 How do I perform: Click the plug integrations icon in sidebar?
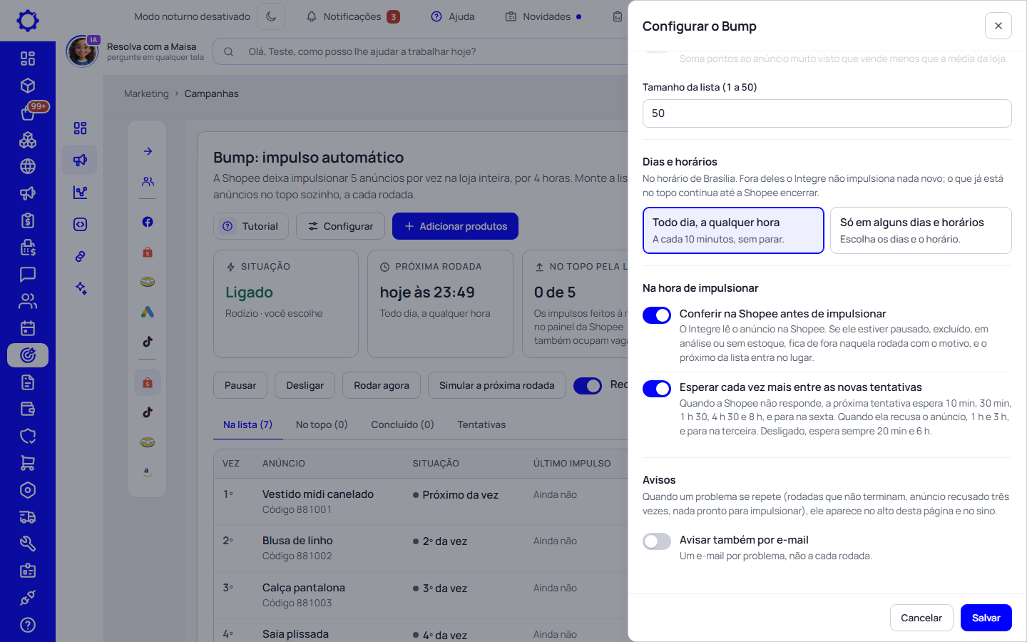(28, 598)
